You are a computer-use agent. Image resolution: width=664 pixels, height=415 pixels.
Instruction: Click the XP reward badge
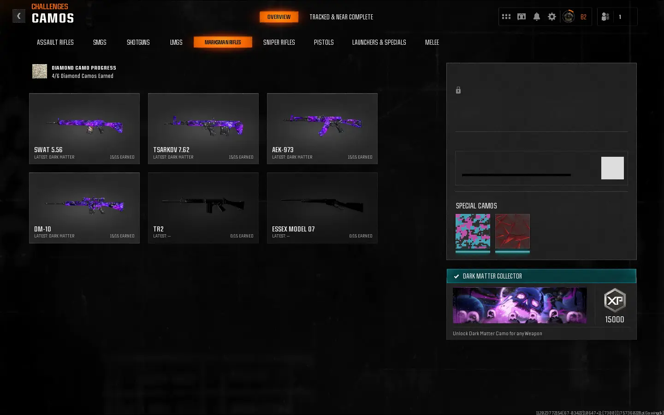(615, 300)
